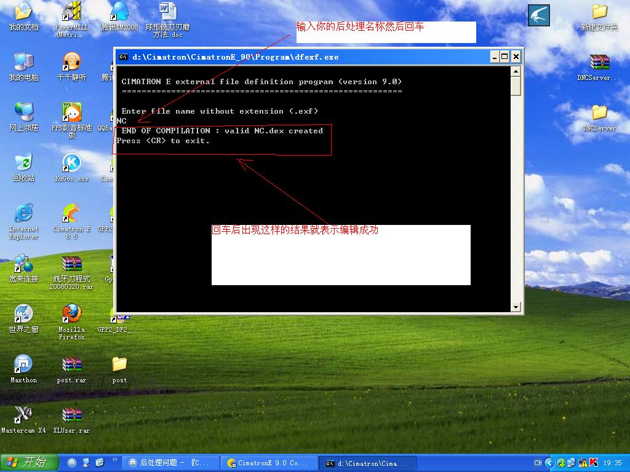This screenshot has width=630, height=472.
Task: Open GPP2_DF2 archive on desktop
Action: click(x=119, y=324)
